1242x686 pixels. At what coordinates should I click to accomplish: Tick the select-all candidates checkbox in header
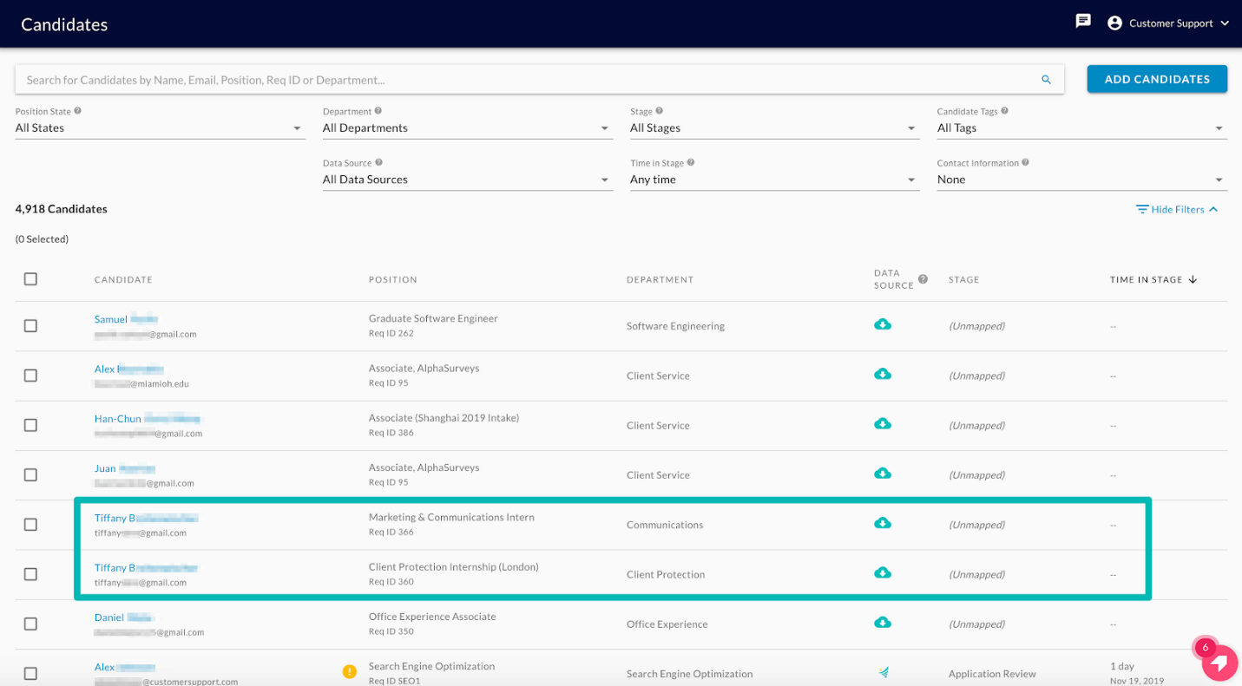coord(30,279)
